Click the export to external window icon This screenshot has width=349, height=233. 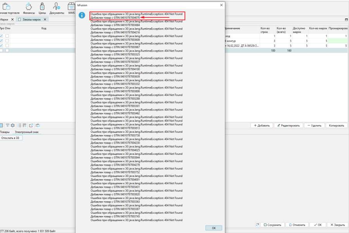pyautogui.click(x=31, y=125)
